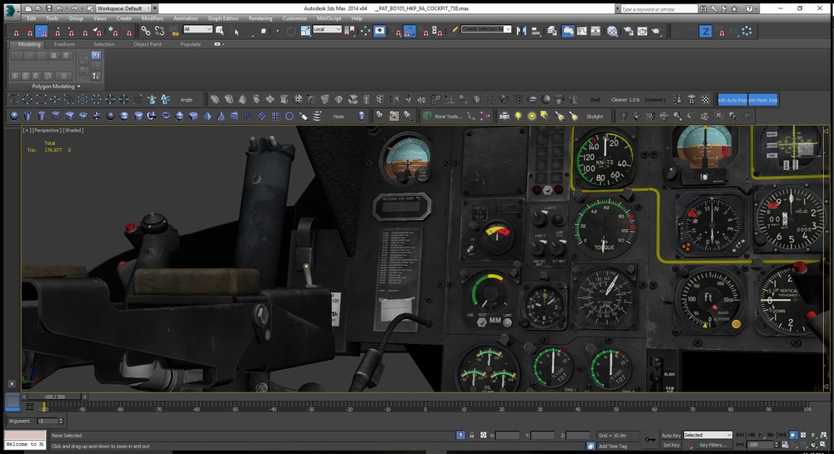This screenshot has width=834, height=454.
Task: Toggle the Auto Key mode
Action: (x=671, y=435)
